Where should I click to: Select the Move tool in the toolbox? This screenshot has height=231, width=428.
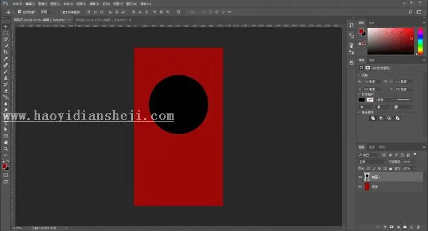pos(5,27)
